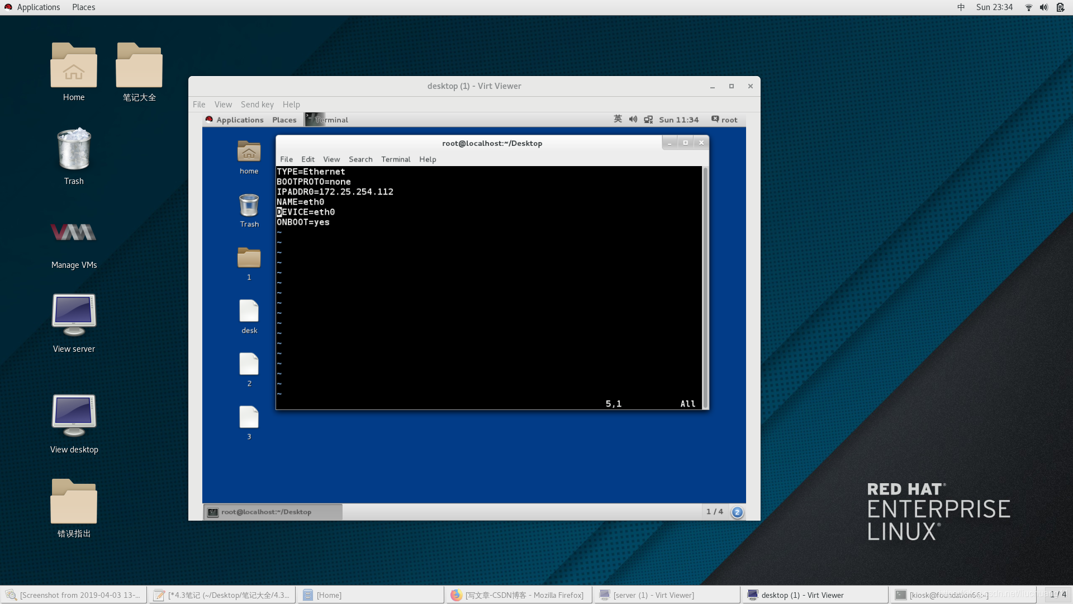The width and height of the screenshot is (1073, 604).
Task: Click the DEVICE=eth0 line
Action: click(306, 212)
